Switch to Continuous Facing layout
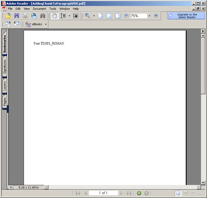This screenshot has width=207, height=198. pos(193,193)
